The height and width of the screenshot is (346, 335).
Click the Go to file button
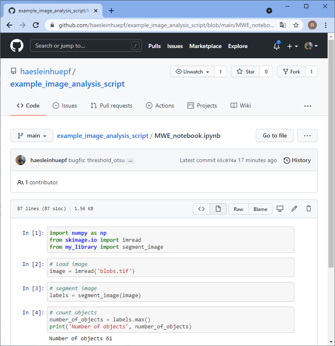tap(275, 136)
